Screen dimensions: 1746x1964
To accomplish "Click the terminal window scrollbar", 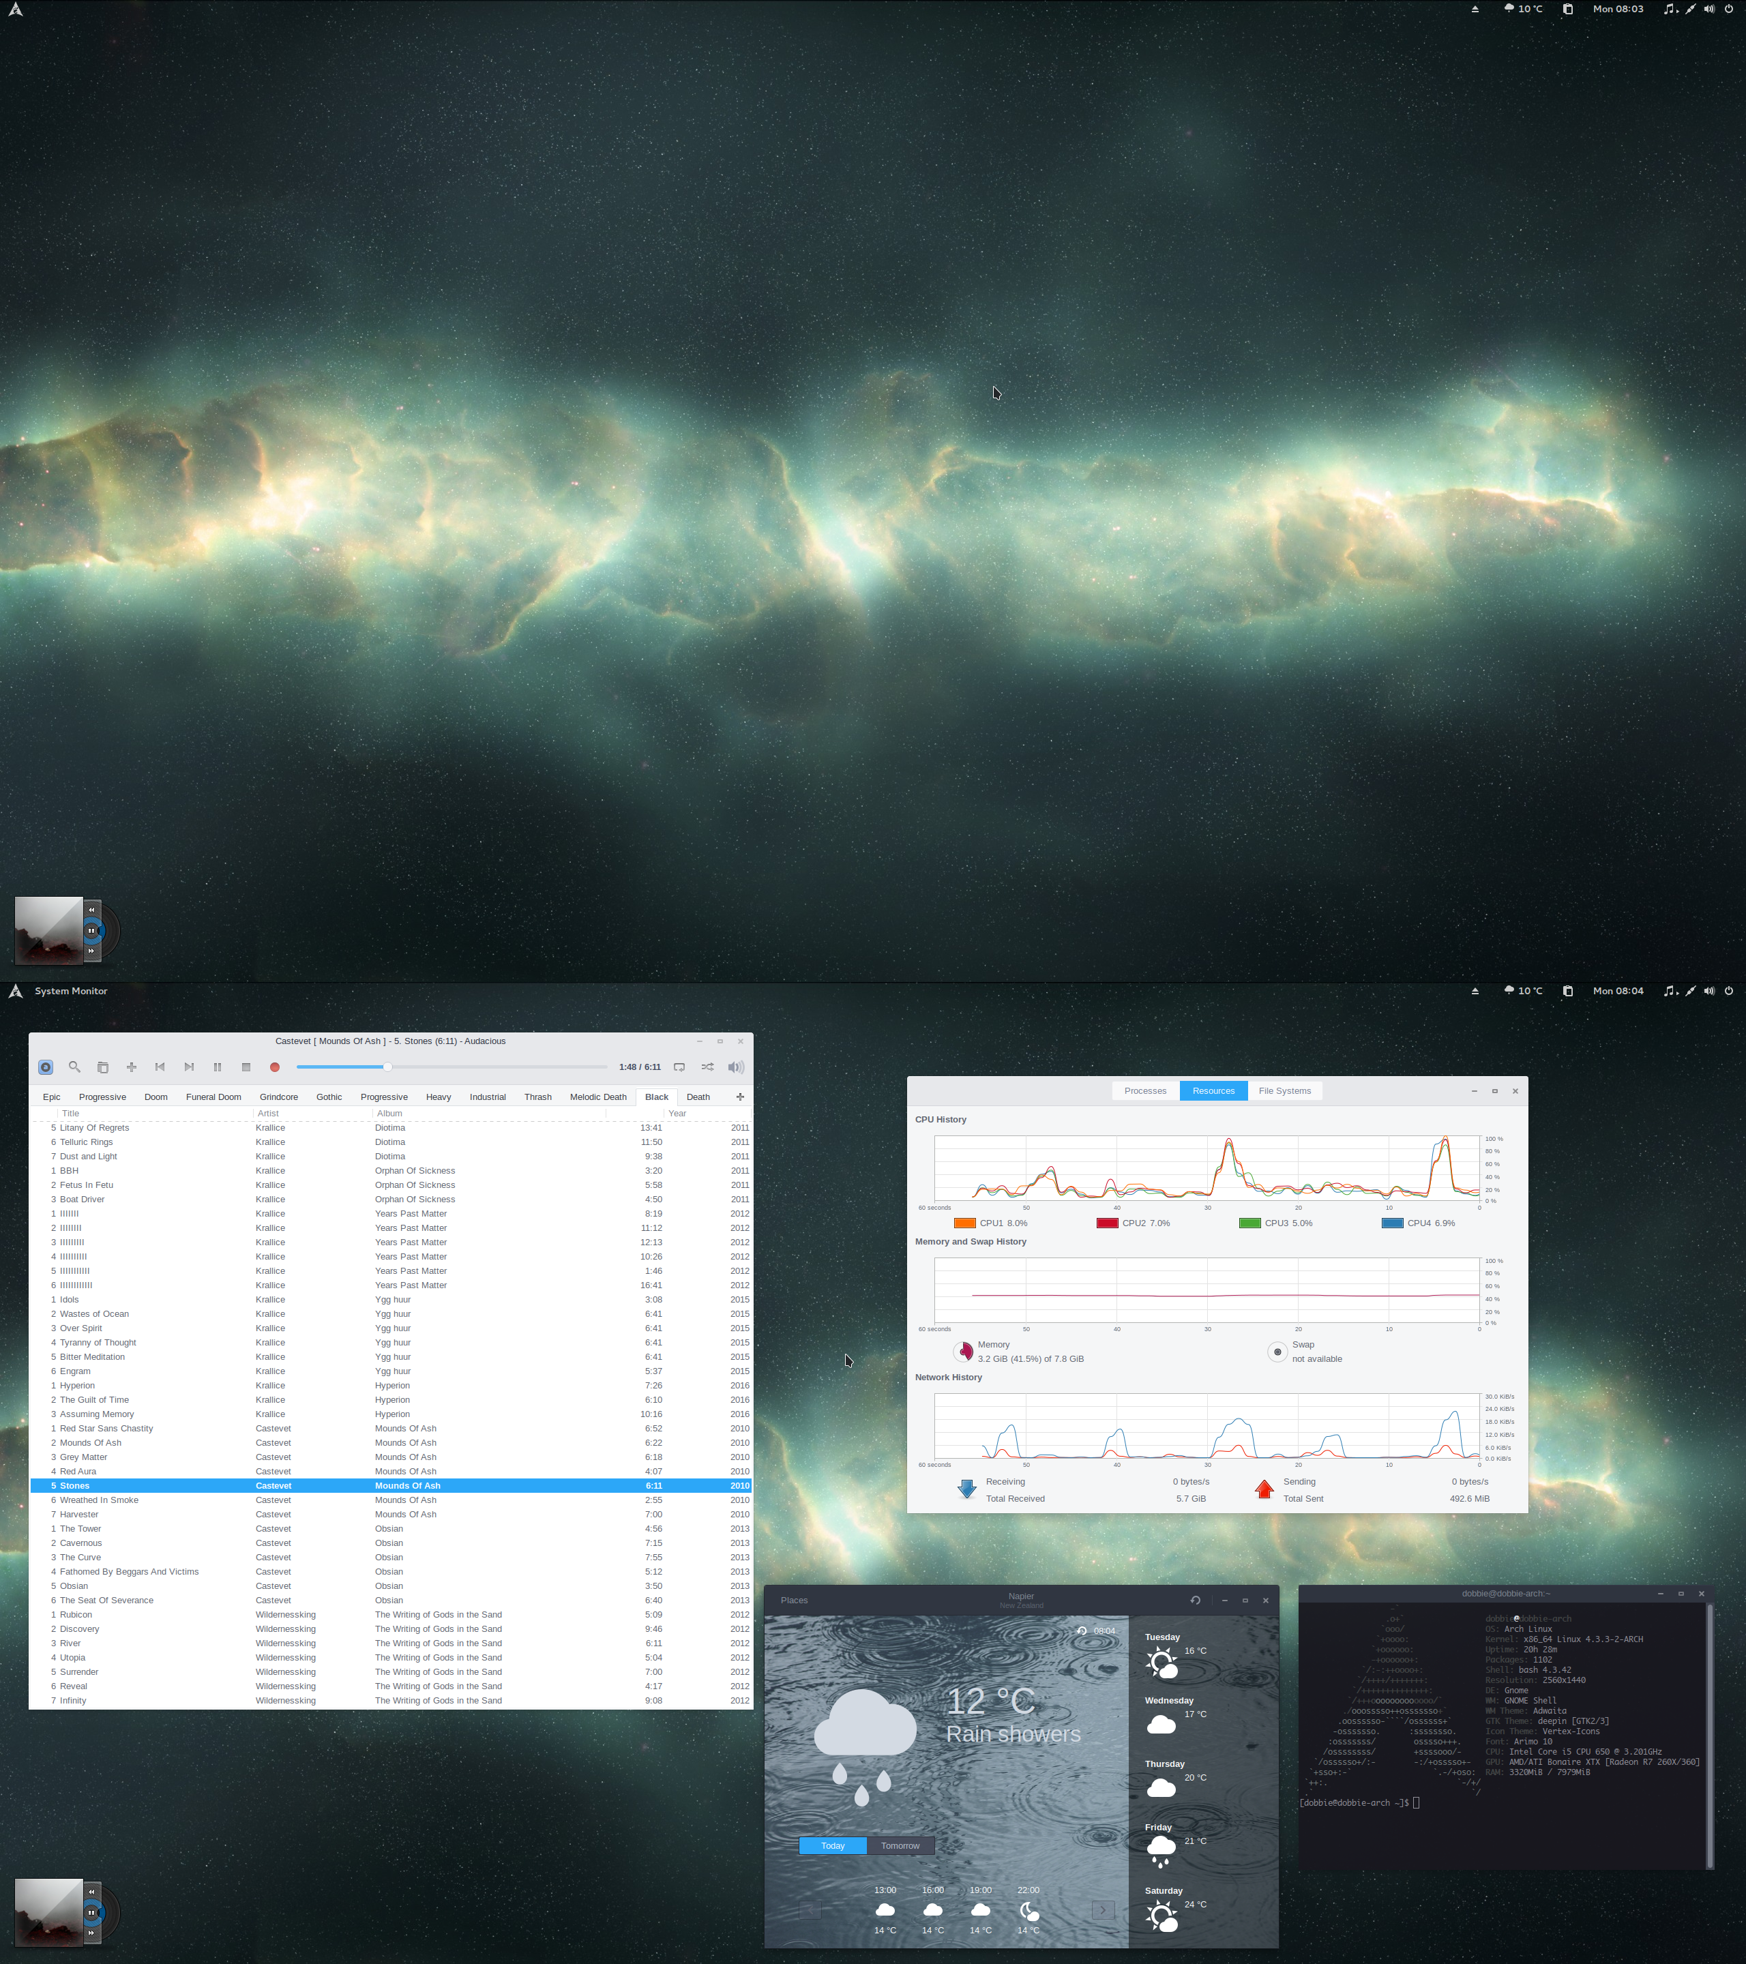I will pos(1709,1736).
